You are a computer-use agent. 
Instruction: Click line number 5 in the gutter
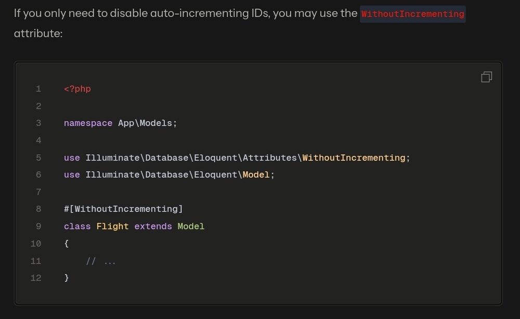tap(38, 158)
